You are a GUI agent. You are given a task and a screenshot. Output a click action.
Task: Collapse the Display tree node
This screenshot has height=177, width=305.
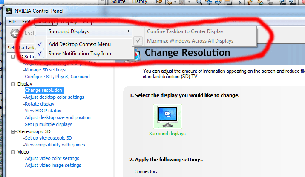point(13,84)
